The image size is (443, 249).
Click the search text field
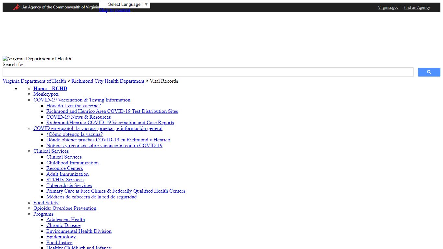click(208, 72)
